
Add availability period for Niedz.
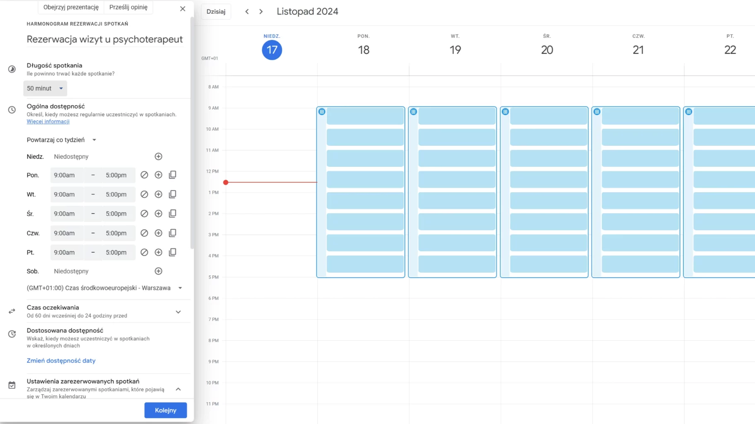158,157
